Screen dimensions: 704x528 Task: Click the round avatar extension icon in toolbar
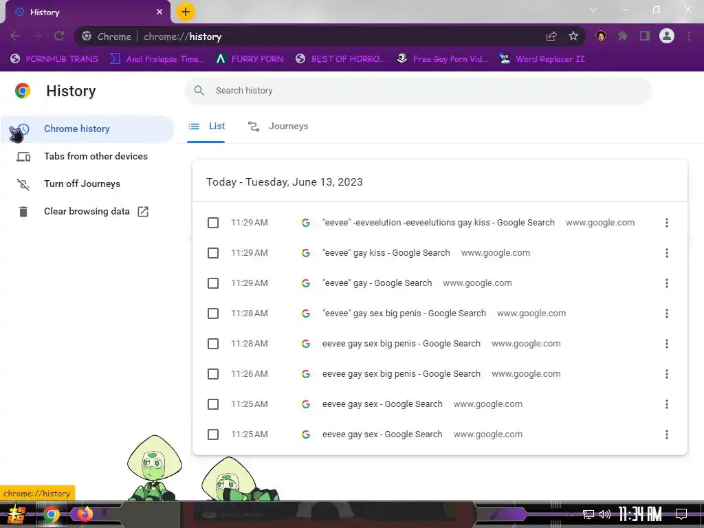coord(601,36)
